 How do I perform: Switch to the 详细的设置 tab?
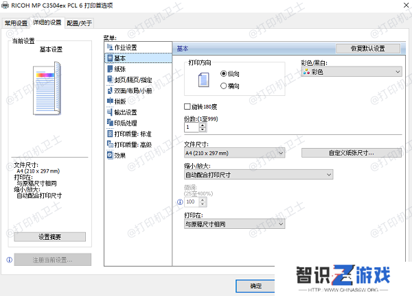click(47, 23)
